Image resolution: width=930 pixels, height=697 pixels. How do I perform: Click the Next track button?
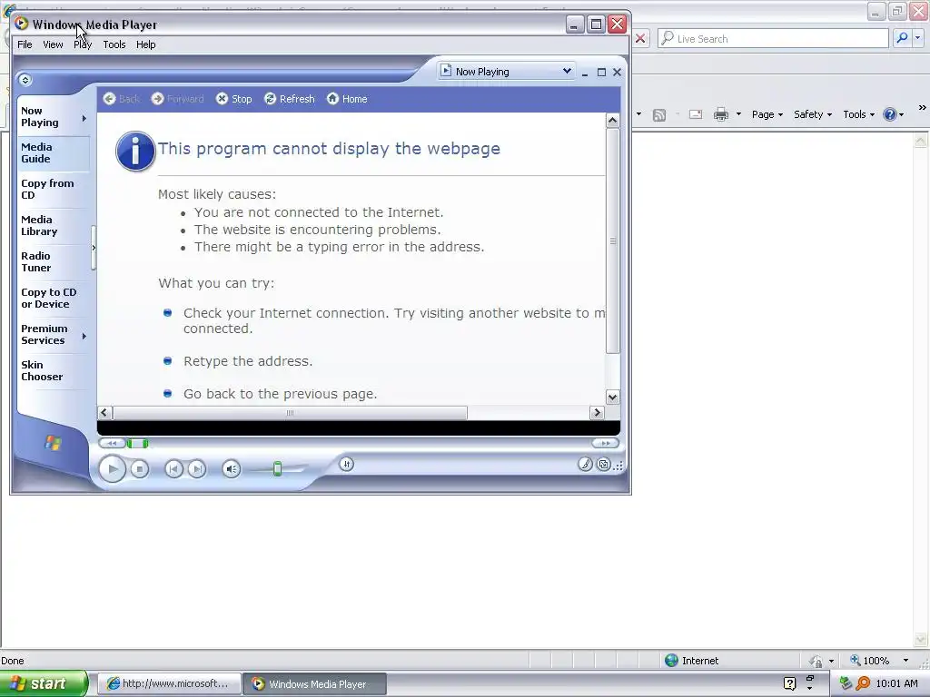pyautogui.click(x=197, y=469)
